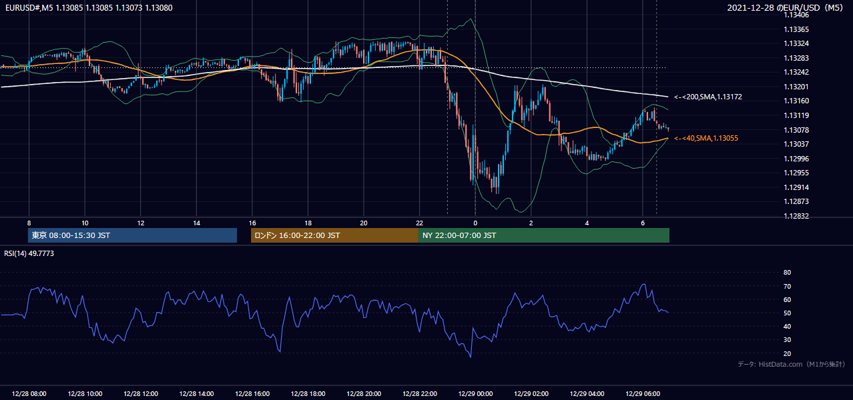
Task: Click price axis value 1.13037
Action: click(796, 144)
